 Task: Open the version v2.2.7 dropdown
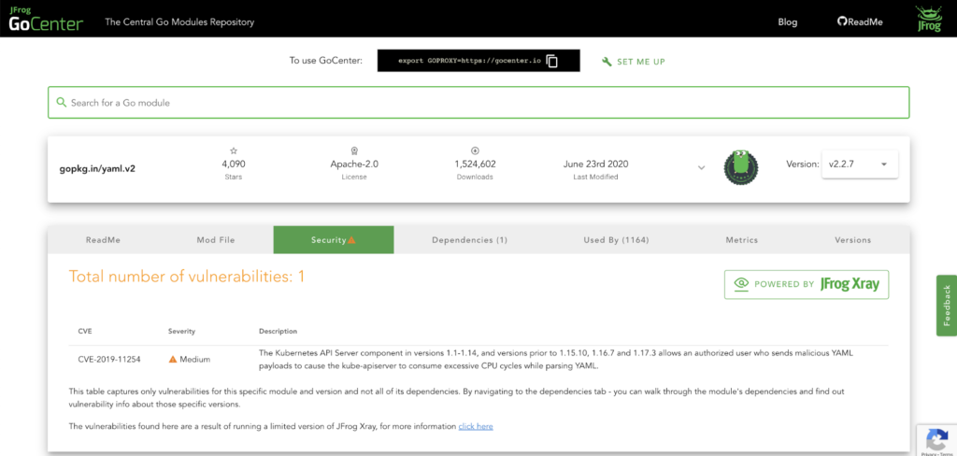[859, 164]
